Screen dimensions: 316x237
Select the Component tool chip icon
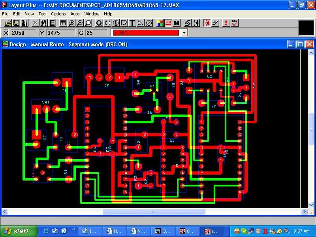click(x=107, y=23)
